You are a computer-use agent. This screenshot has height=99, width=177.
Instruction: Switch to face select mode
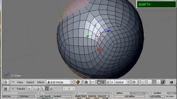pyautogui.click(x=158, y=82)
